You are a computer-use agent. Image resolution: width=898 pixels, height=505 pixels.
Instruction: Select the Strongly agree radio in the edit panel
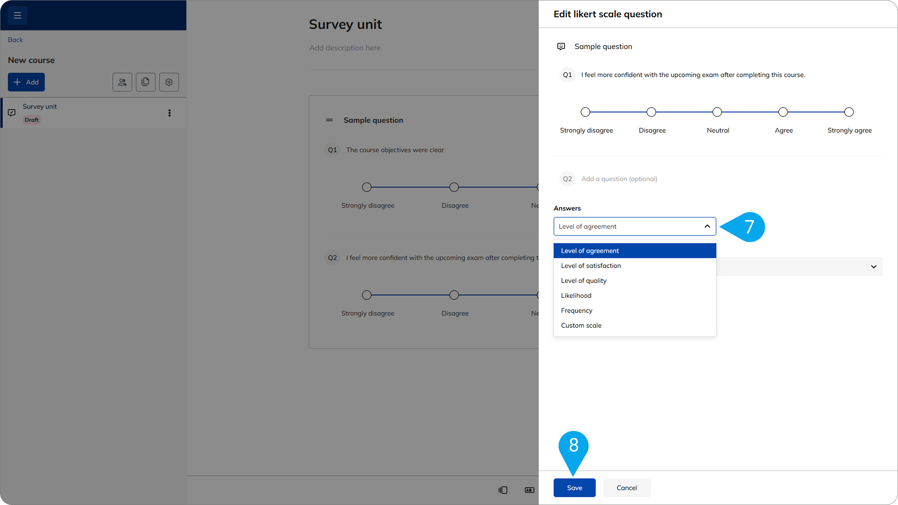point(849,112)
